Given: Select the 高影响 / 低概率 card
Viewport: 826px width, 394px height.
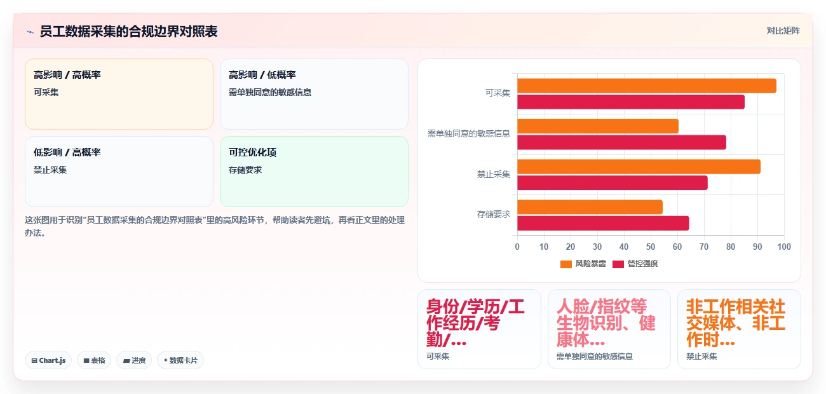Looking at the screenshot, I should 314,94.
